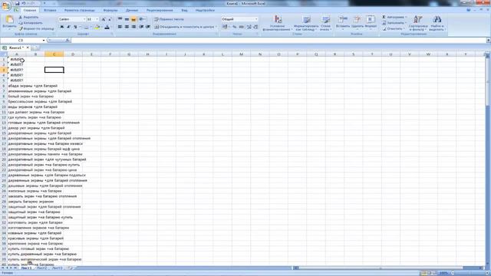Close the Книга1 workbook tab
This screenshot has height=276, width=491.
[x=28, y=48]
